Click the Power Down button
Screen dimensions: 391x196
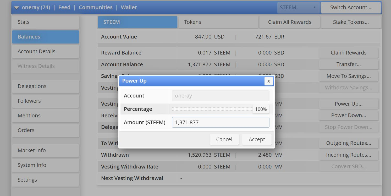point(349,115)
